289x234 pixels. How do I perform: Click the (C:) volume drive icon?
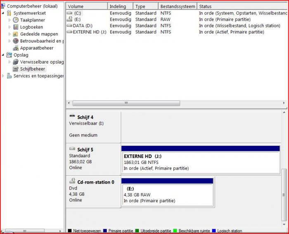point(69,13)
